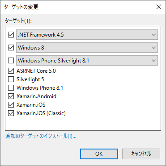
Task: Click the Windows 8 dropdown chevron
Action: point(154,48)
